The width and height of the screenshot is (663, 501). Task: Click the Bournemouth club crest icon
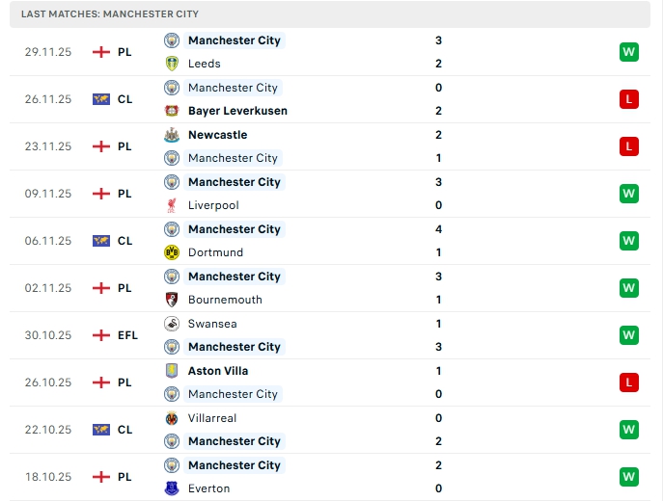[x=172, y=300]
